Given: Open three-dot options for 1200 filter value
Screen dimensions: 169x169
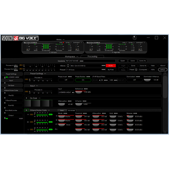Looking at the screenshot, I should (x=115, y=80).
